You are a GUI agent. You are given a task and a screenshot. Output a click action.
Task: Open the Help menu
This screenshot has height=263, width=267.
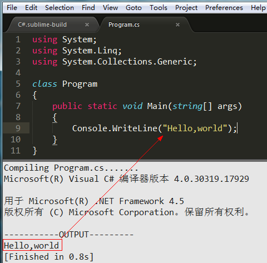(258, 8)
